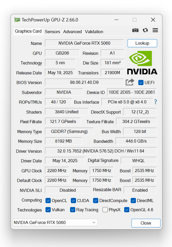Click the BIOS Version field
172x247 pixels.
(x=84, y=82)
